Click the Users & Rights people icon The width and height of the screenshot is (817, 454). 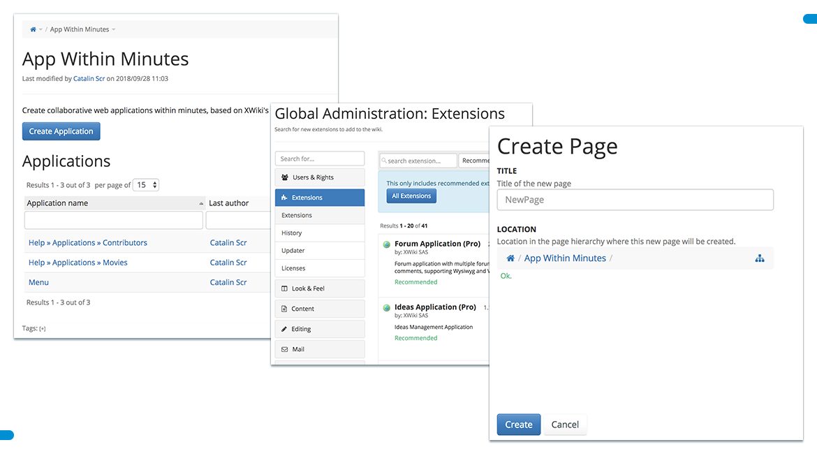tap(284, 177)
